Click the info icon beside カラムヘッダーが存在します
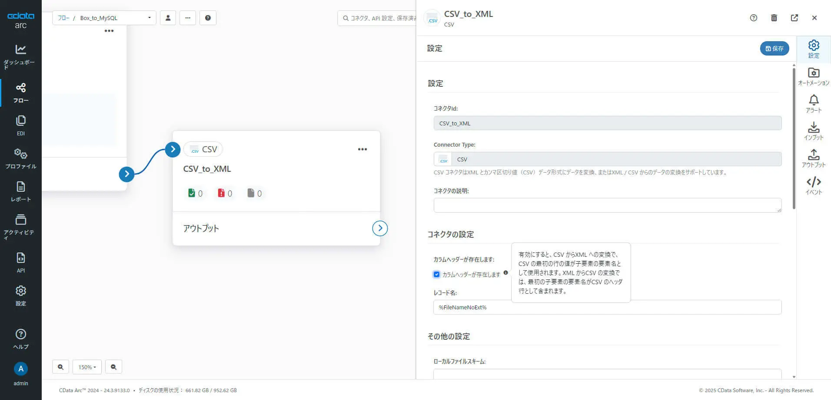Screen dimensions: 831x400 505,273
